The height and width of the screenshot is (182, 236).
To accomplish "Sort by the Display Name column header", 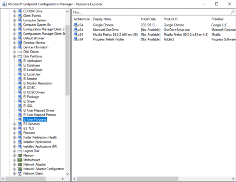I will pyautogui.click(x=115, y=19).
